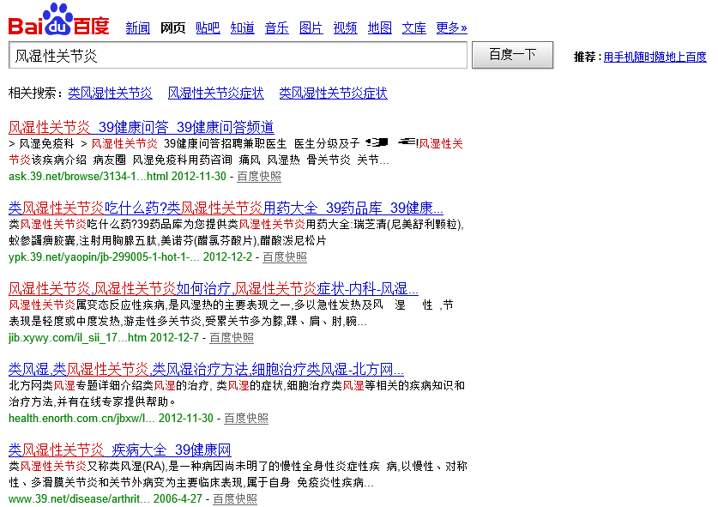Open the 北方网 类风湿 treatment result

coord(206,369)
